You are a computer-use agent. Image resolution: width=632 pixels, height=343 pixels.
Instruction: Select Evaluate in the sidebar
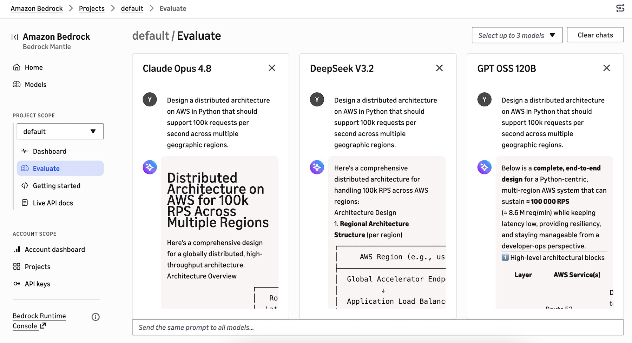click(x=60, y=168)
